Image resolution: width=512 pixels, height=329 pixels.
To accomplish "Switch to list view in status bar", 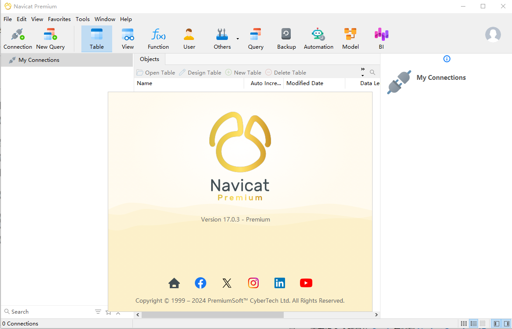I will coord(473,323).
